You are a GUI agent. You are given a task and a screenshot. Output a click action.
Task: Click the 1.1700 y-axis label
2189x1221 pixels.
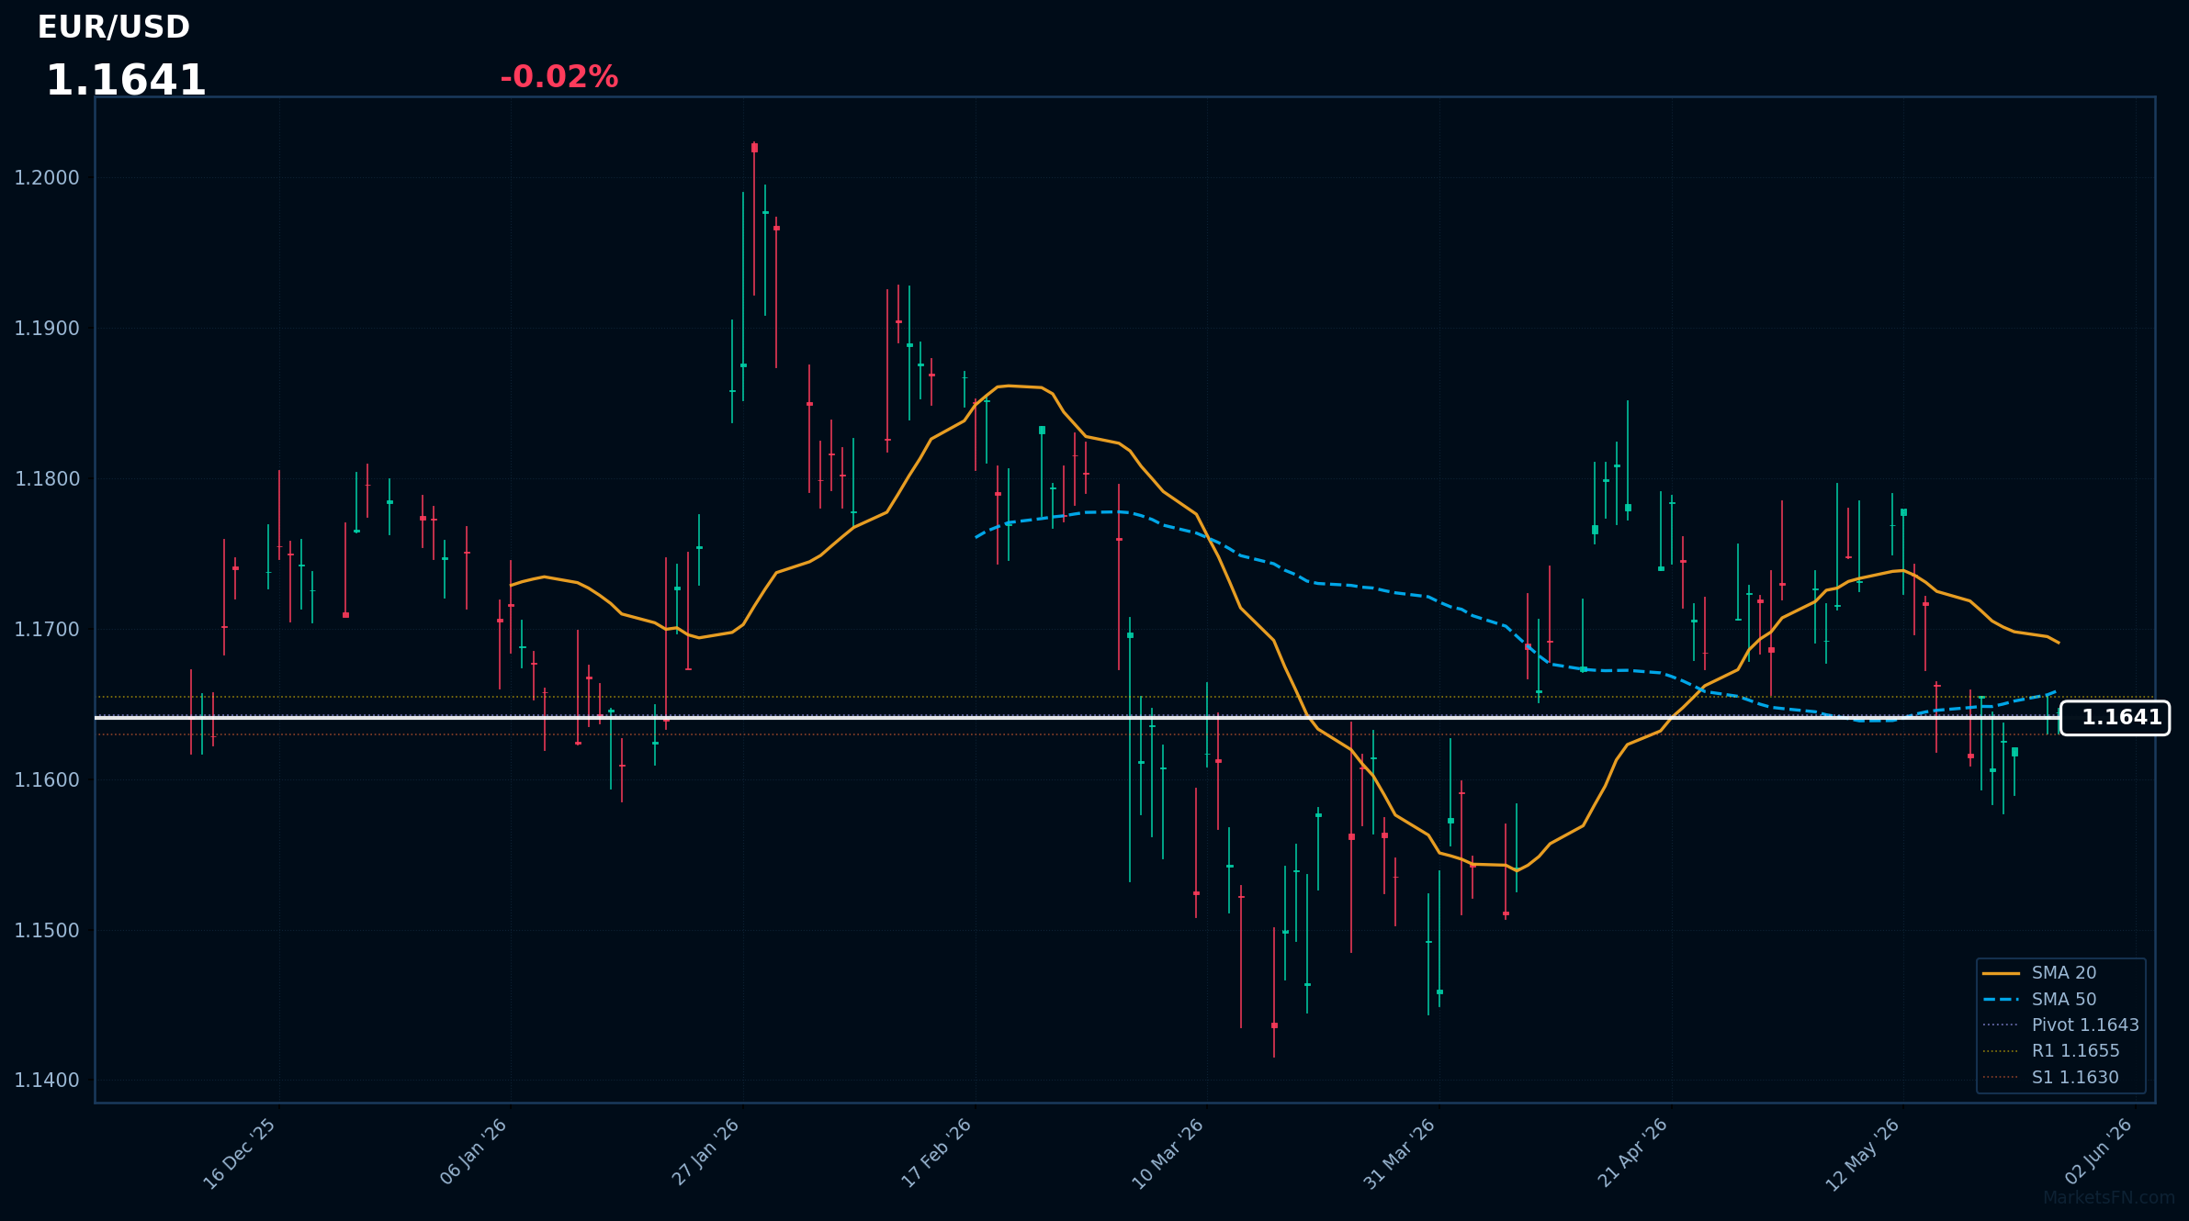pos(47,630)
